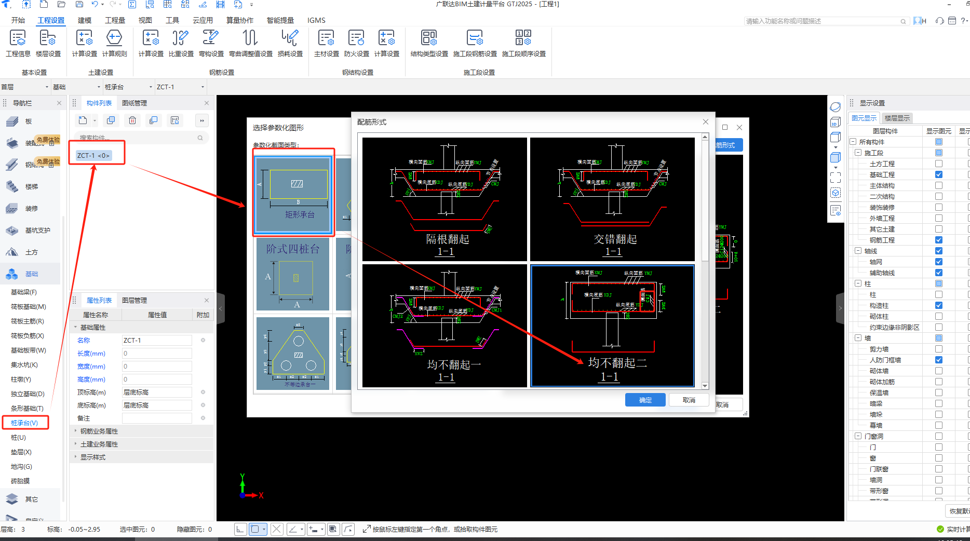Screen dimensions: 970x541
Task: Open 云应用 ribbon tab
Action: 203,20
